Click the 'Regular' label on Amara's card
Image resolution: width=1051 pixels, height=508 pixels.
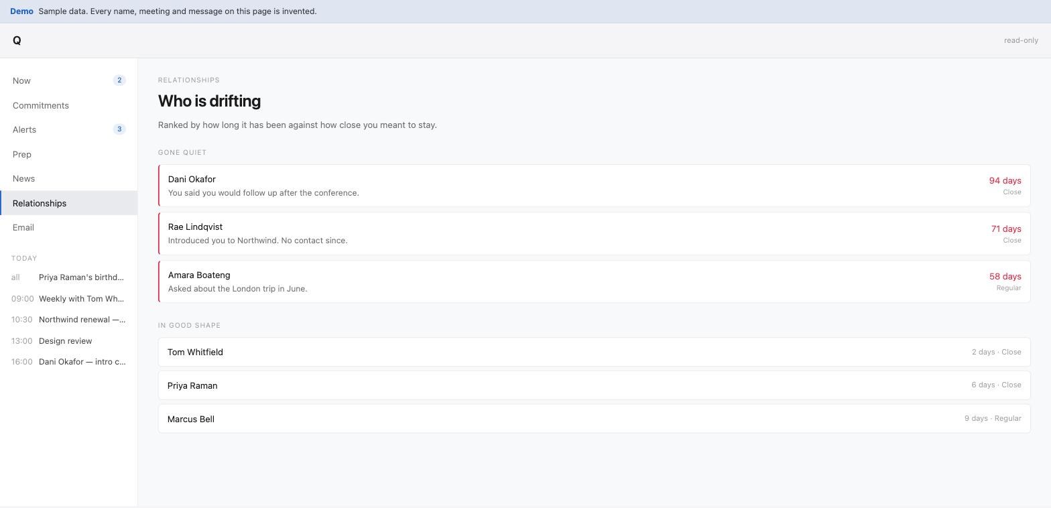coord(1009,288)
